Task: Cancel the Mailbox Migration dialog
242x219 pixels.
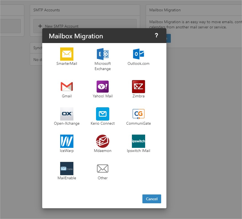Action: [x=152, y=199]
